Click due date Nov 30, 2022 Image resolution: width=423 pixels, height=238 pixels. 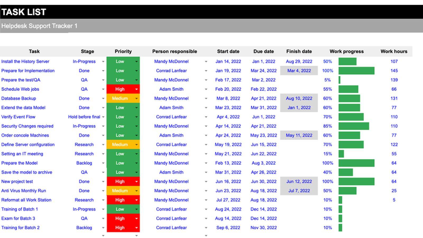click(264, 228)
